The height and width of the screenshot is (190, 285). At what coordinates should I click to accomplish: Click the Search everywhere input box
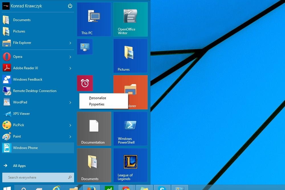(x=38, y=177)
